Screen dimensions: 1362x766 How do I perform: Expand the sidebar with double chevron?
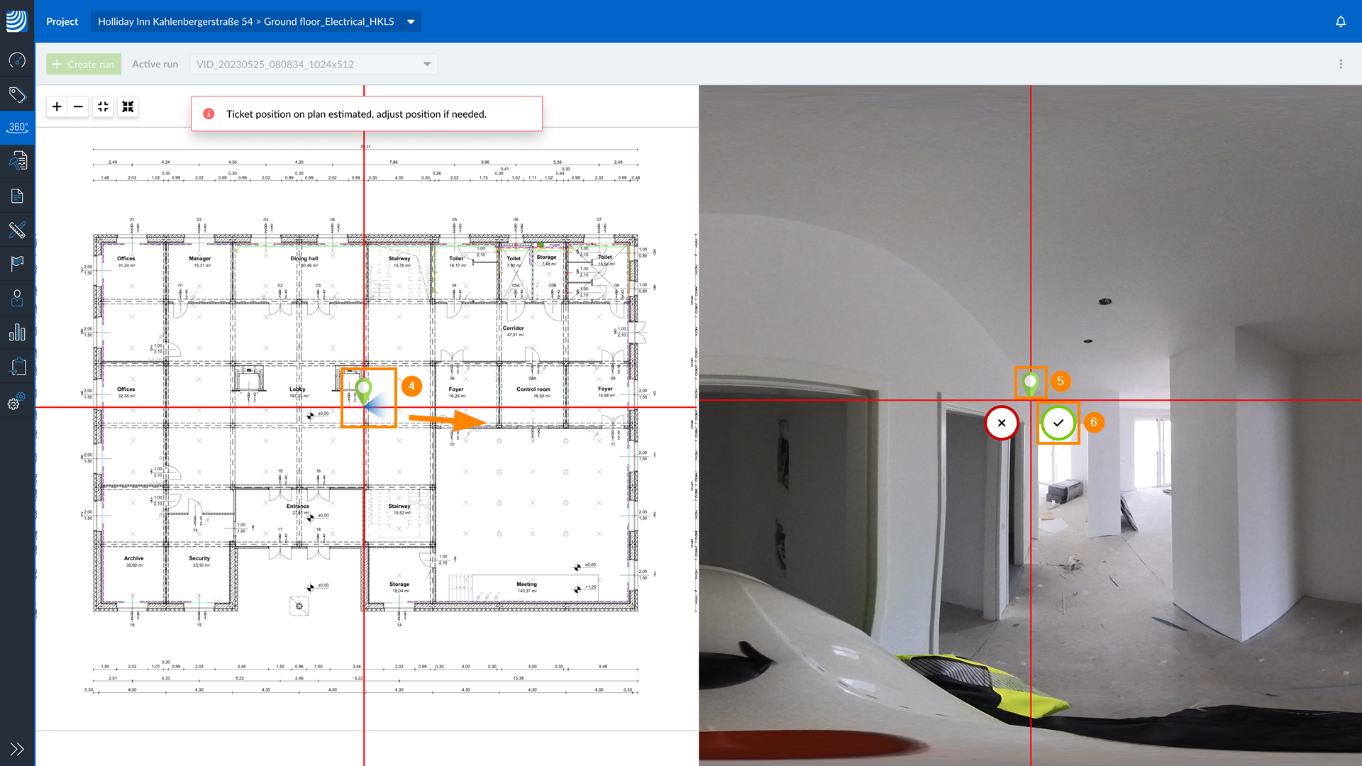(x=17, y=749)
